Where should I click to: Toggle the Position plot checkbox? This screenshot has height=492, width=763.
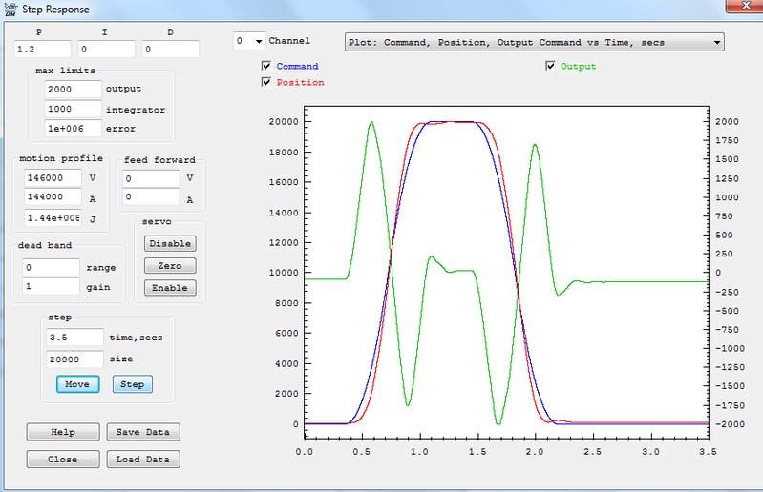coord(266,83)
